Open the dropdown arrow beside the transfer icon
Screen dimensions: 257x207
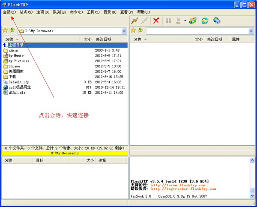[x=185, y=21]
